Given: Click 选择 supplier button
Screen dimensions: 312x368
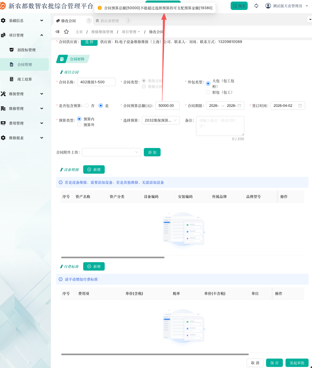Looking at the screenshot, I should 89,42.
